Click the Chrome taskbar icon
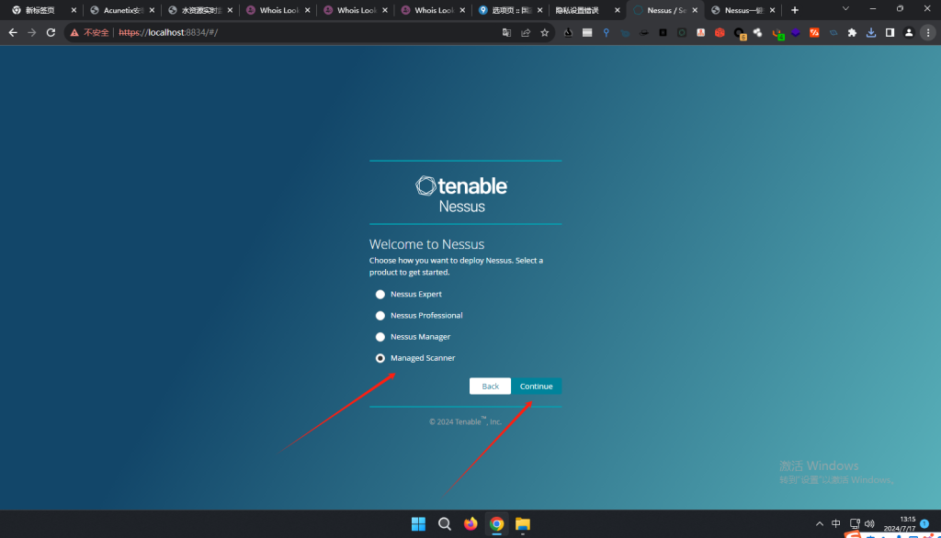The height and width of the screenshot is (538, 941). 496,524
